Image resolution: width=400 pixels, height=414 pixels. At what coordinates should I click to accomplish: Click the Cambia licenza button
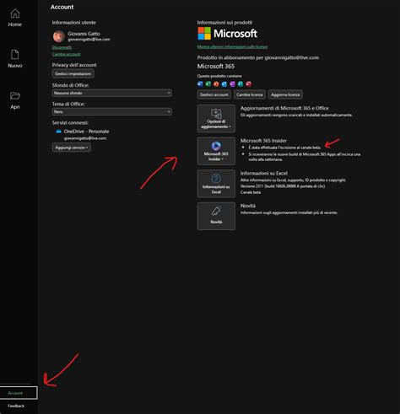click(250, 94)
